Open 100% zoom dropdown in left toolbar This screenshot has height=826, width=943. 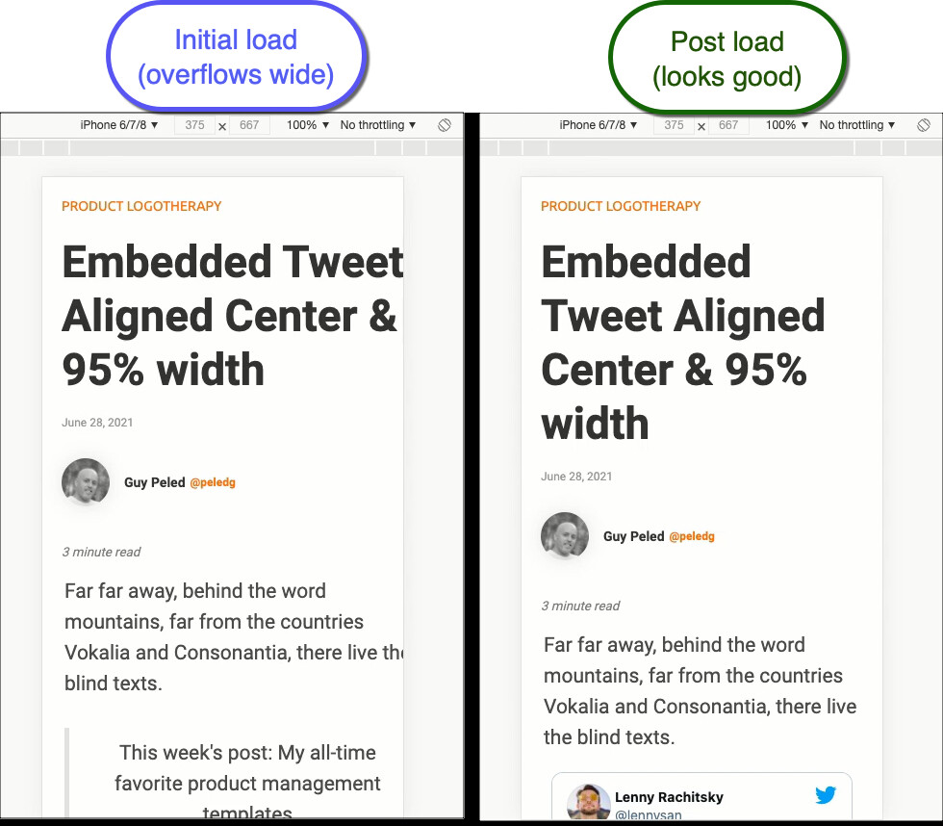(x=307, y=125)
